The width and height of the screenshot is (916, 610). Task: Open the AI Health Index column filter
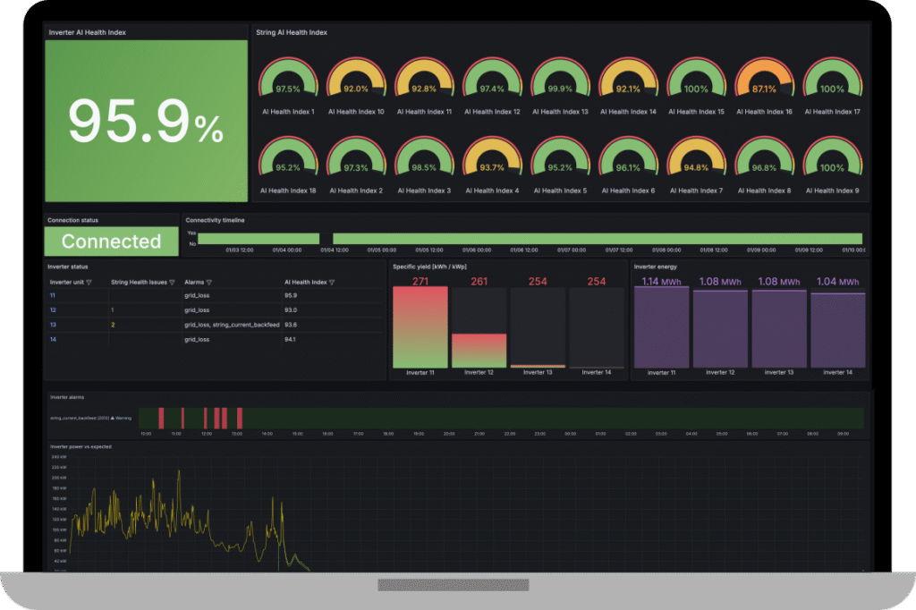pyautogui.click(x=332, y=282)
